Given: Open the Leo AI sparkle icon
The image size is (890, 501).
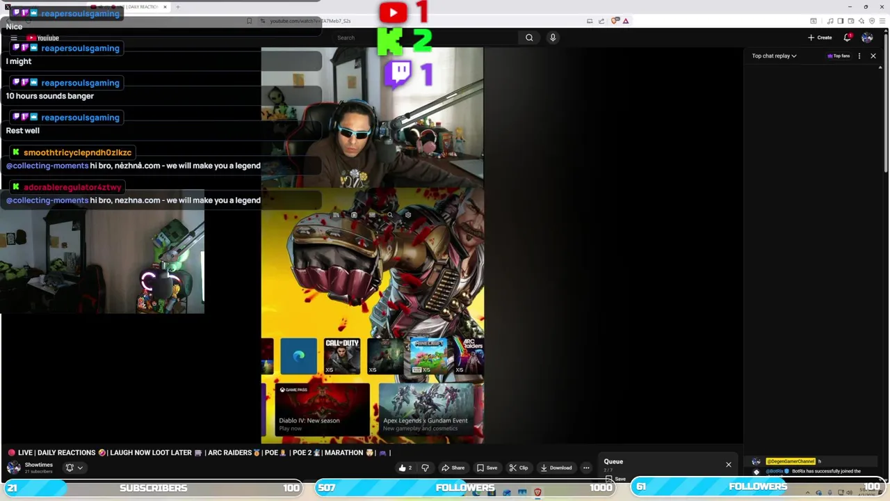Looking at the screenshot, I should pyautogui.click(x=861, y=21).
